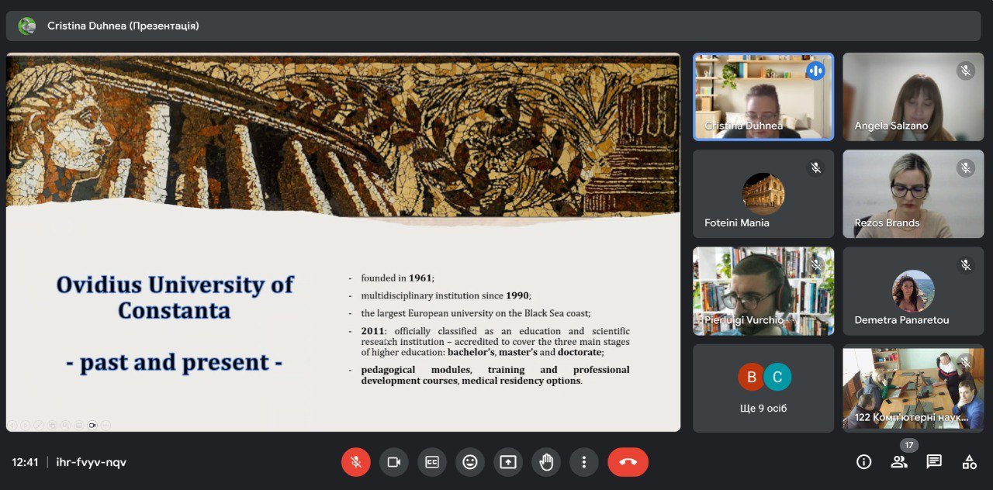Select Cristina Duhnea's video tile
This screenshot has height=490, width=993.
coord(763,97)
